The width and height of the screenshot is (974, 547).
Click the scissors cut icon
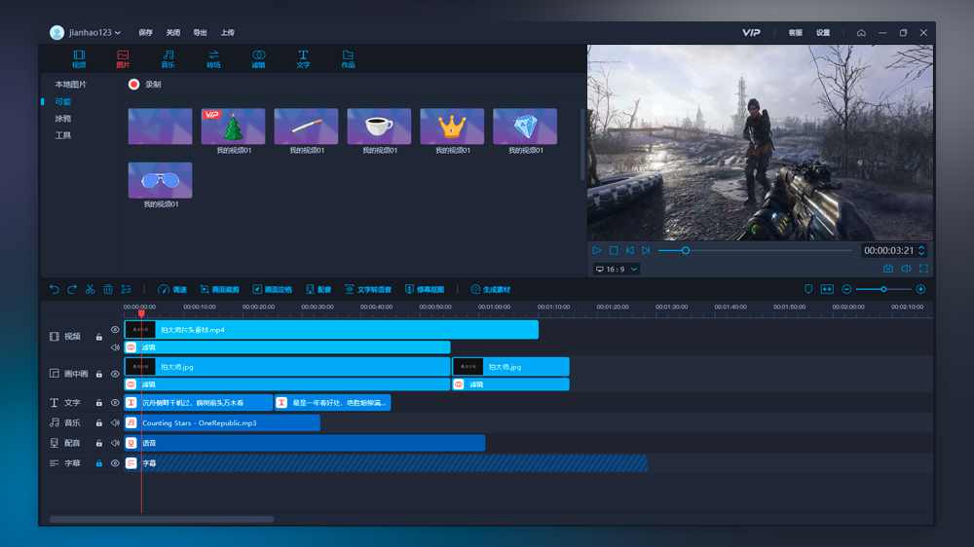click(x=90, y=289)
